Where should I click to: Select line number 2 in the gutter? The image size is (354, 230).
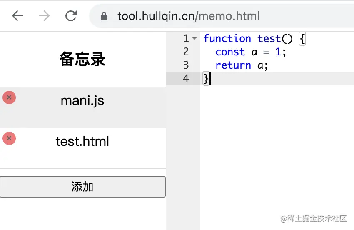tap(186, 52)
